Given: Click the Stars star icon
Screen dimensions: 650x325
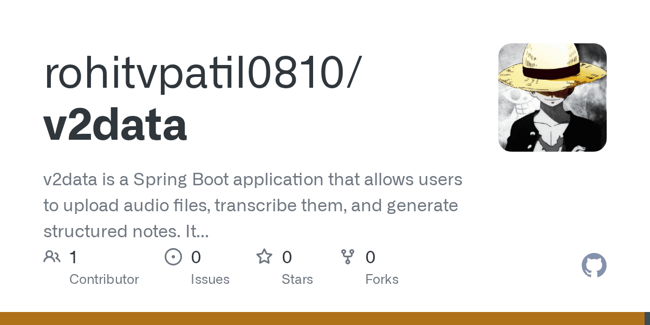Looking at the screenshot, I should point(264,257).
